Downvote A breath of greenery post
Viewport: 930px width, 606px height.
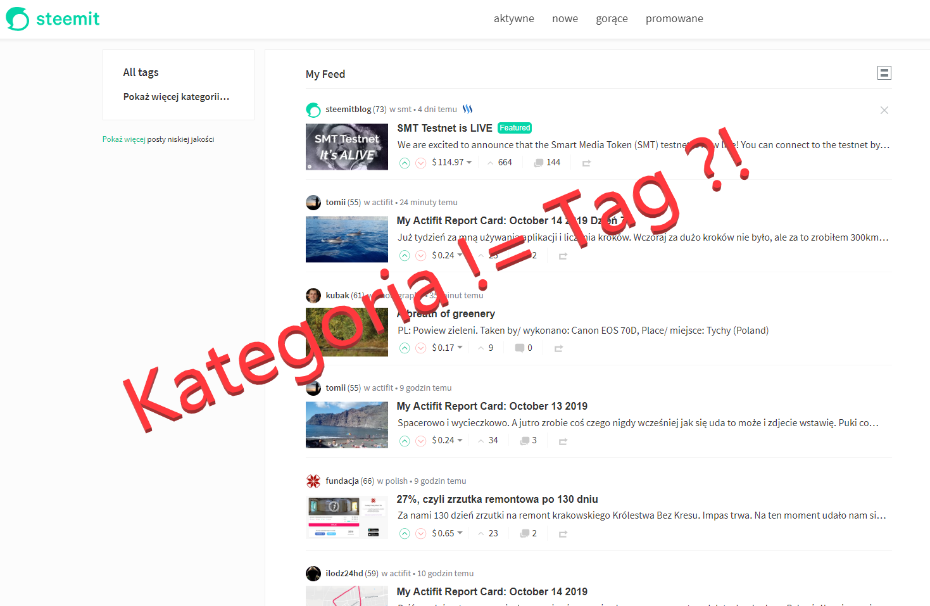point(421,348)
